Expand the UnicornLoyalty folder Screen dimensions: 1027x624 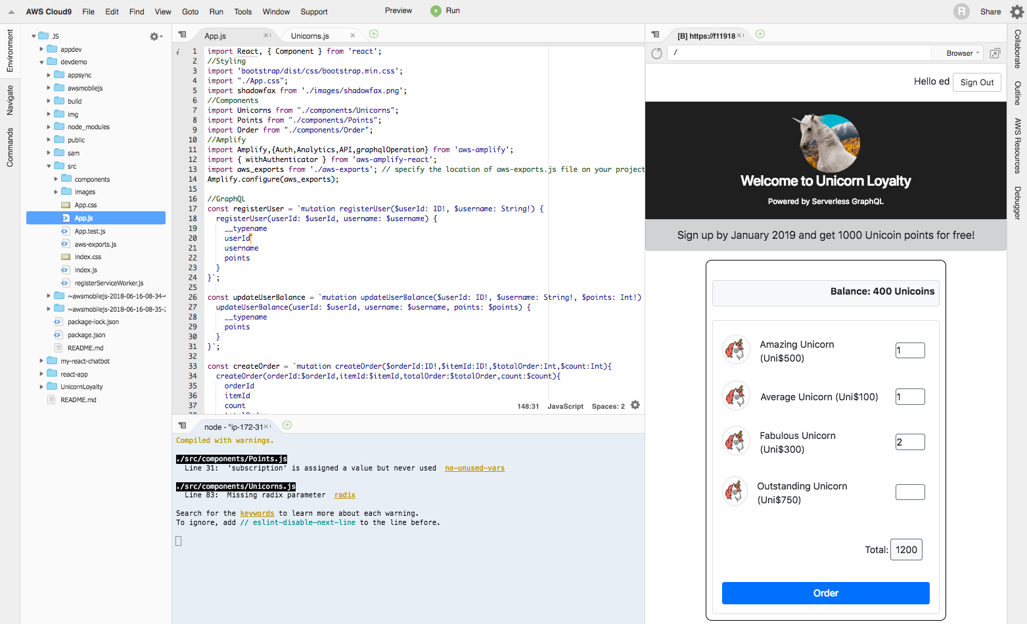tap(41, 387)
